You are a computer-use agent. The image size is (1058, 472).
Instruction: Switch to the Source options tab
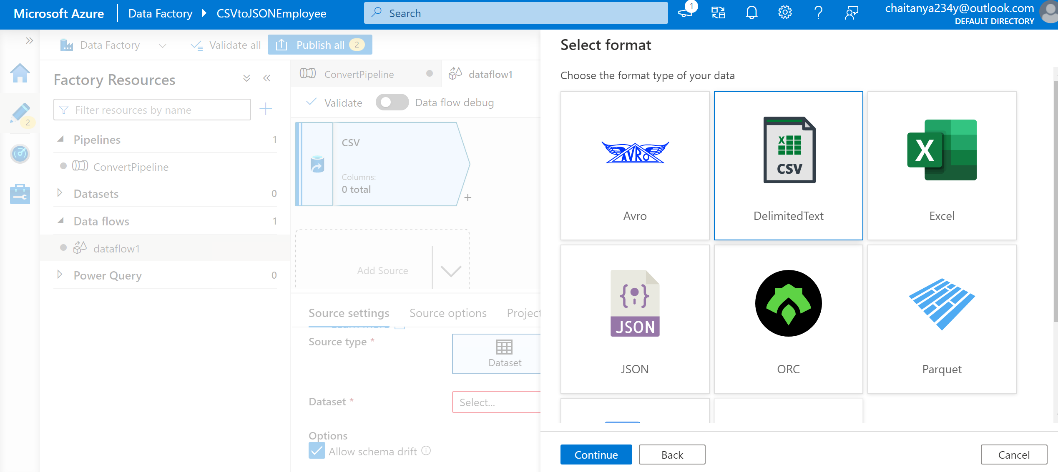click(448, 313)
